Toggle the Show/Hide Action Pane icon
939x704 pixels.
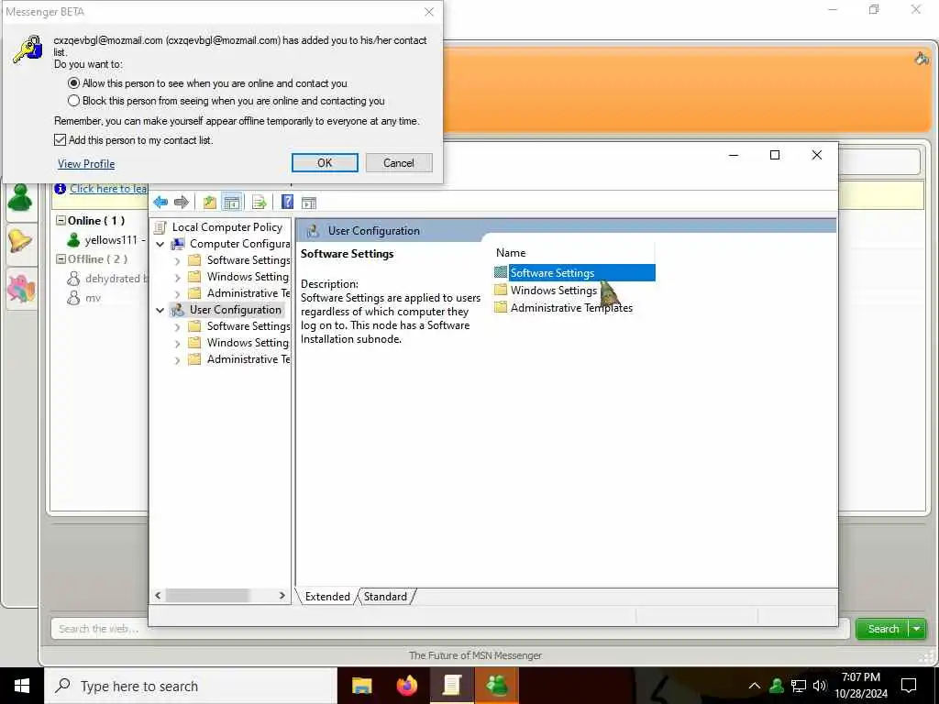coord(309,203)
